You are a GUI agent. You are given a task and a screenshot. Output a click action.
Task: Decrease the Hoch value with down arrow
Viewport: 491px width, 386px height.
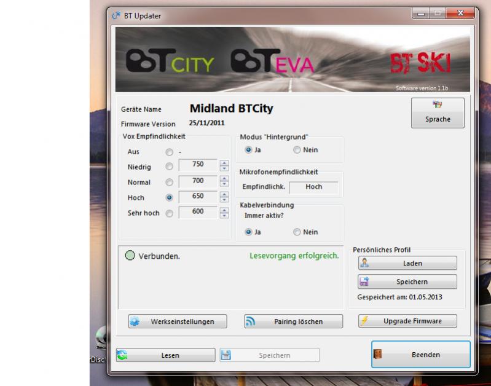(x=224, y=200)
